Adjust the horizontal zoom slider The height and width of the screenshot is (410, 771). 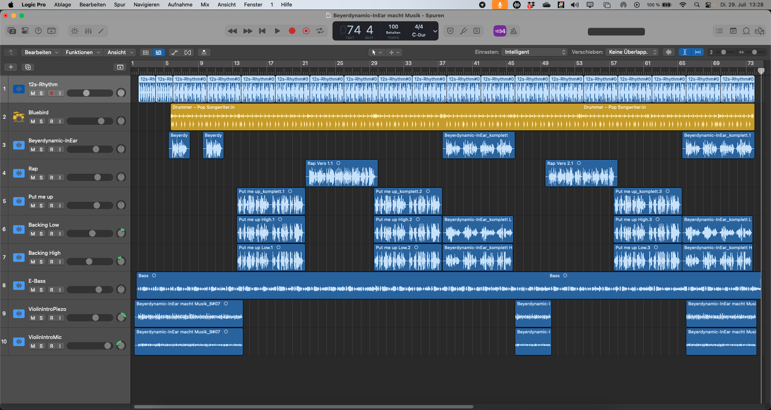click(754, 52)
